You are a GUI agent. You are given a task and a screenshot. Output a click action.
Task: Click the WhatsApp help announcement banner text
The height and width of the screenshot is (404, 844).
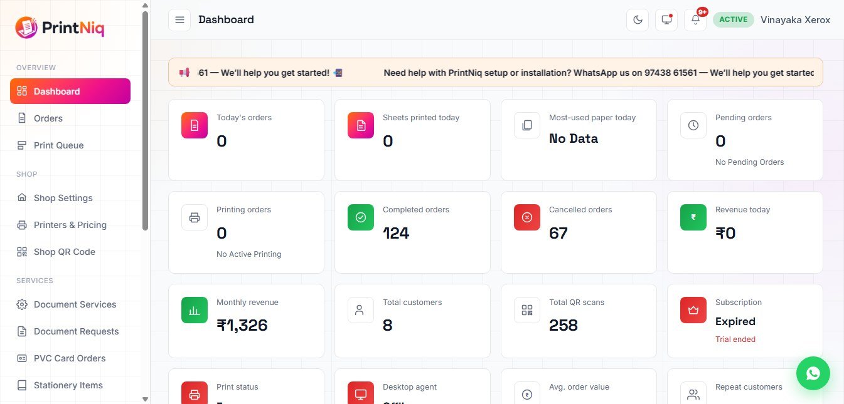pos(599,73)
